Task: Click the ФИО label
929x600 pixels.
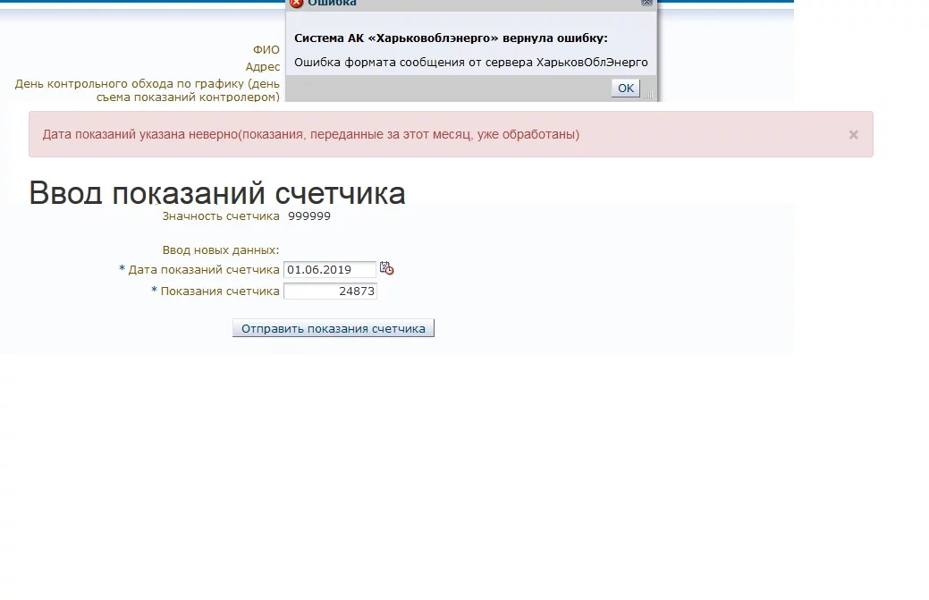Action: tap(266, 50)
